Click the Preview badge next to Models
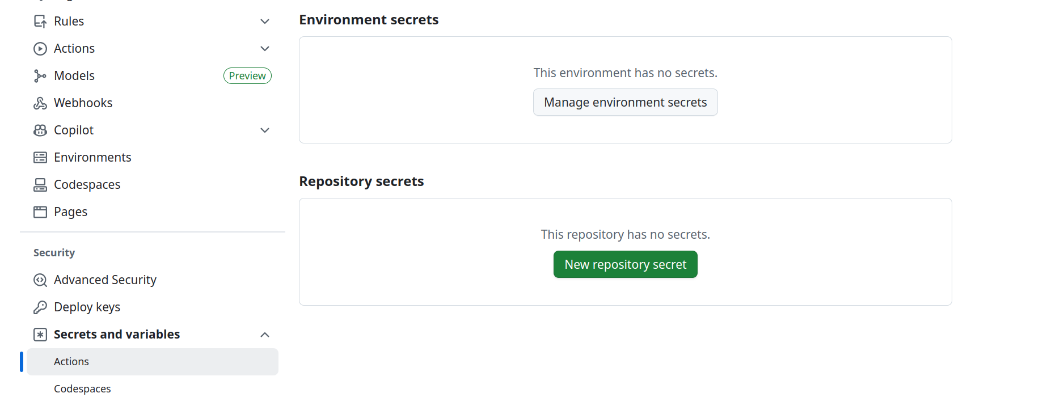1047x410 pixels. coord(247,76)
